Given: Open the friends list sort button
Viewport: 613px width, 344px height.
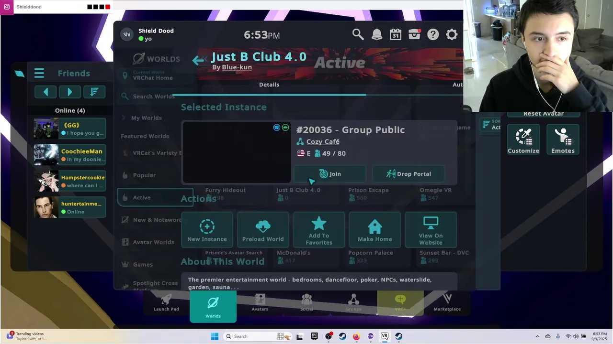Looking at the screenshot, I should point(94,92).
